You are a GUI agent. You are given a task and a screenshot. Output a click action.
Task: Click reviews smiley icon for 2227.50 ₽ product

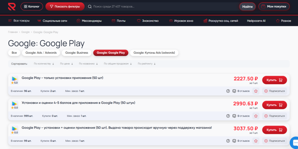(x=234, y=91)
